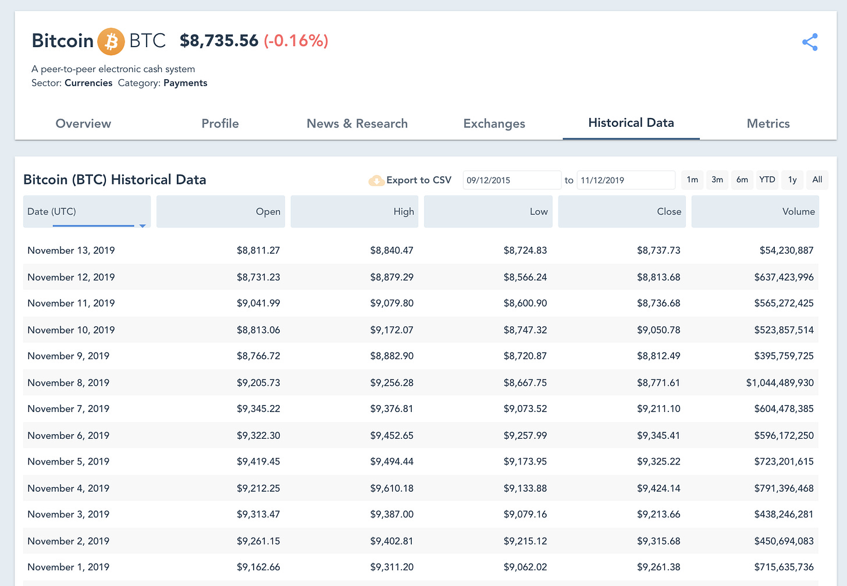Click the $1,044,489,930 volume value

click(x=780, y=383)
